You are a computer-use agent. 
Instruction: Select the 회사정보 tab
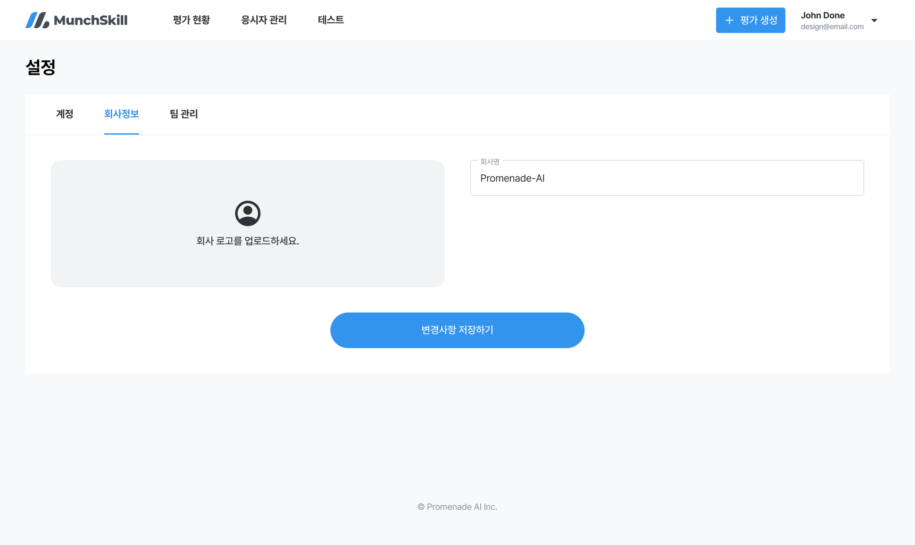click(x=122, y=114)
